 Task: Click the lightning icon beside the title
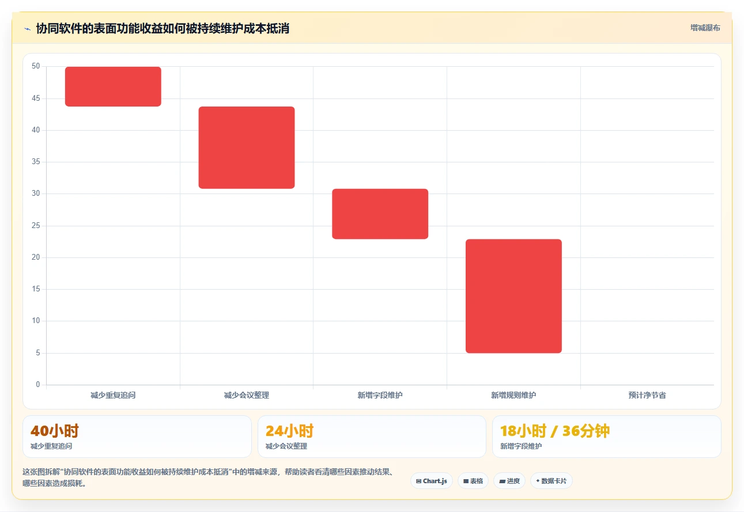click(27, 28)
